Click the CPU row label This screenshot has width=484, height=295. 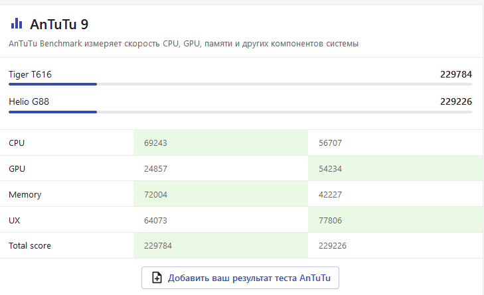click(17, 143)
